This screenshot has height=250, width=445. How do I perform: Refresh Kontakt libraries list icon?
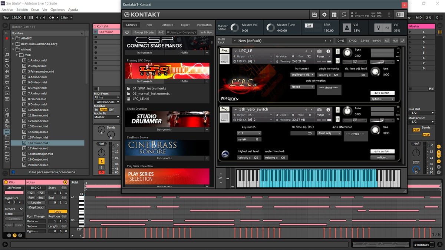pyautogui.click(x=127, y=33)
